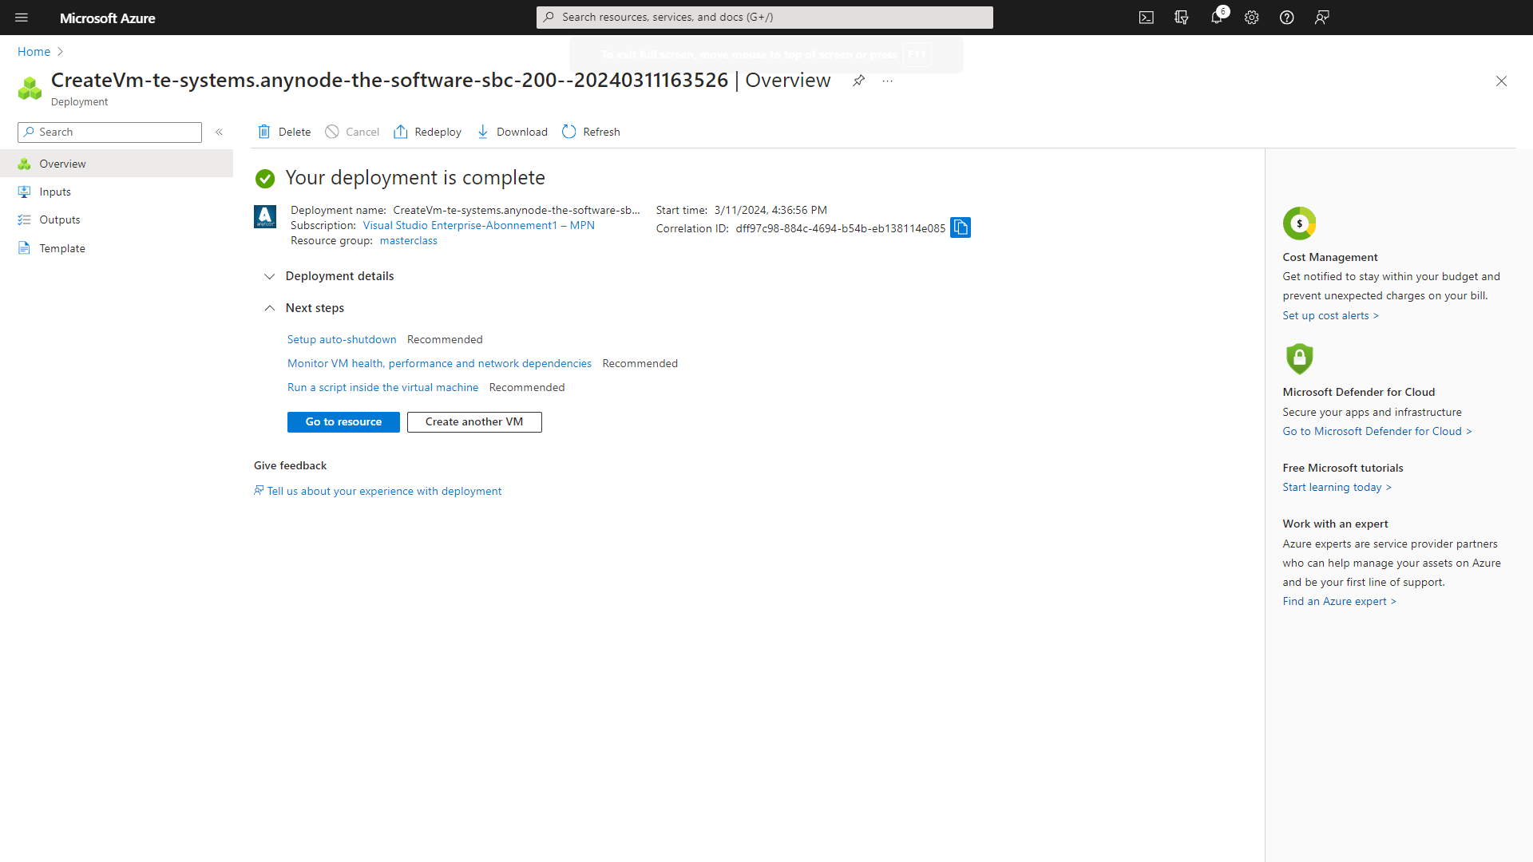Image resolution: width=1533 pixels, height=862 pixels.
Task: Click Go to resource button
Action: point(344,421)
